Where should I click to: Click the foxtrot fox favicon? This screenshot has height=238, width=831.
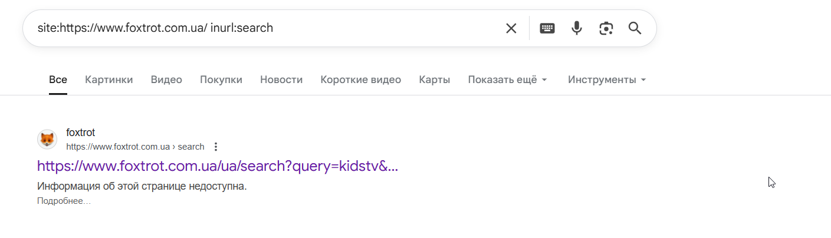pos(47,140)
